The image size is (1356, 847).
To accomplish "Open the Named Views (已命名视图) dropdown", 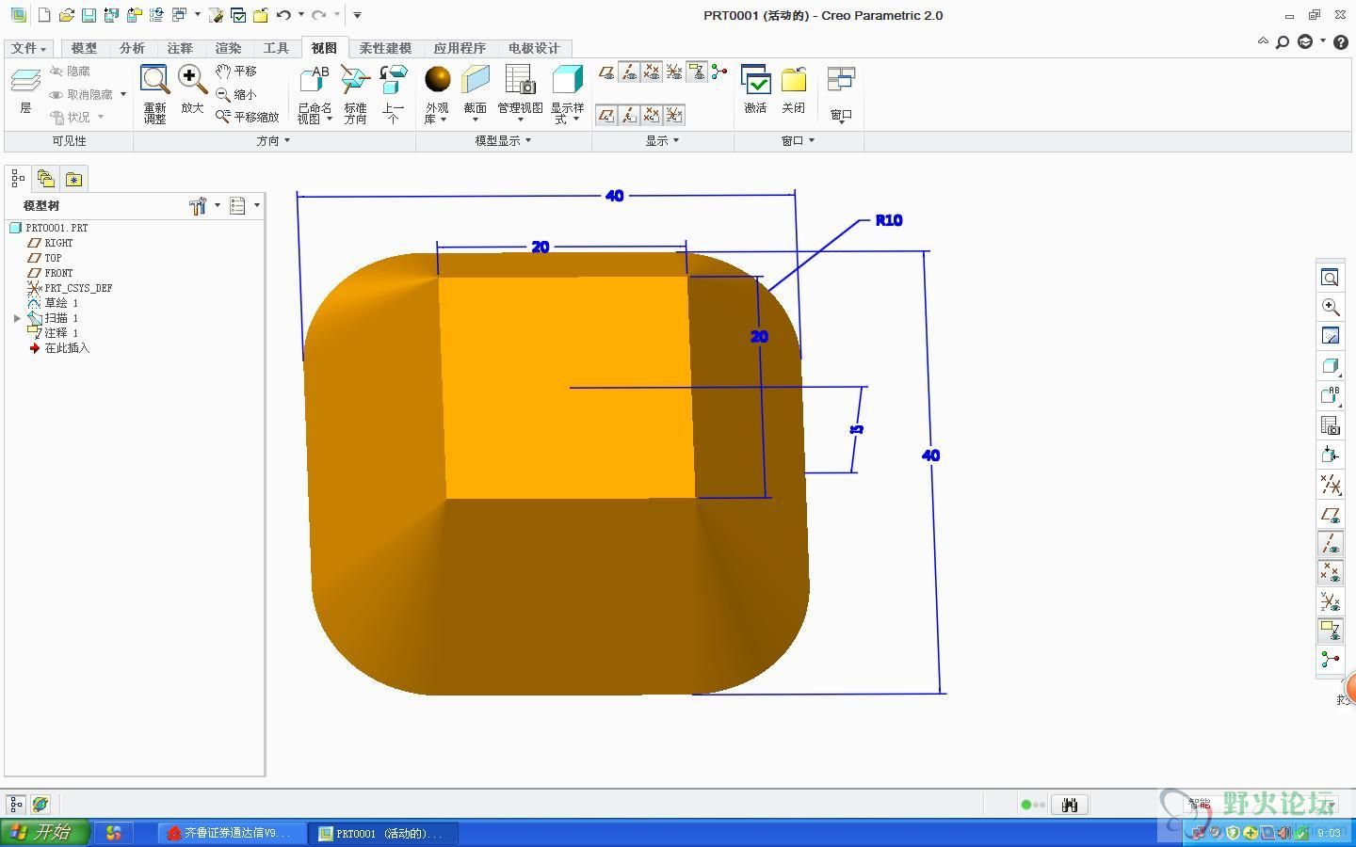I will click(315, 94).
